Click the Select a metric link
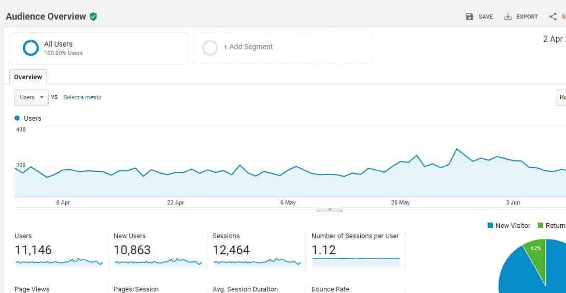 click(82, 97)
